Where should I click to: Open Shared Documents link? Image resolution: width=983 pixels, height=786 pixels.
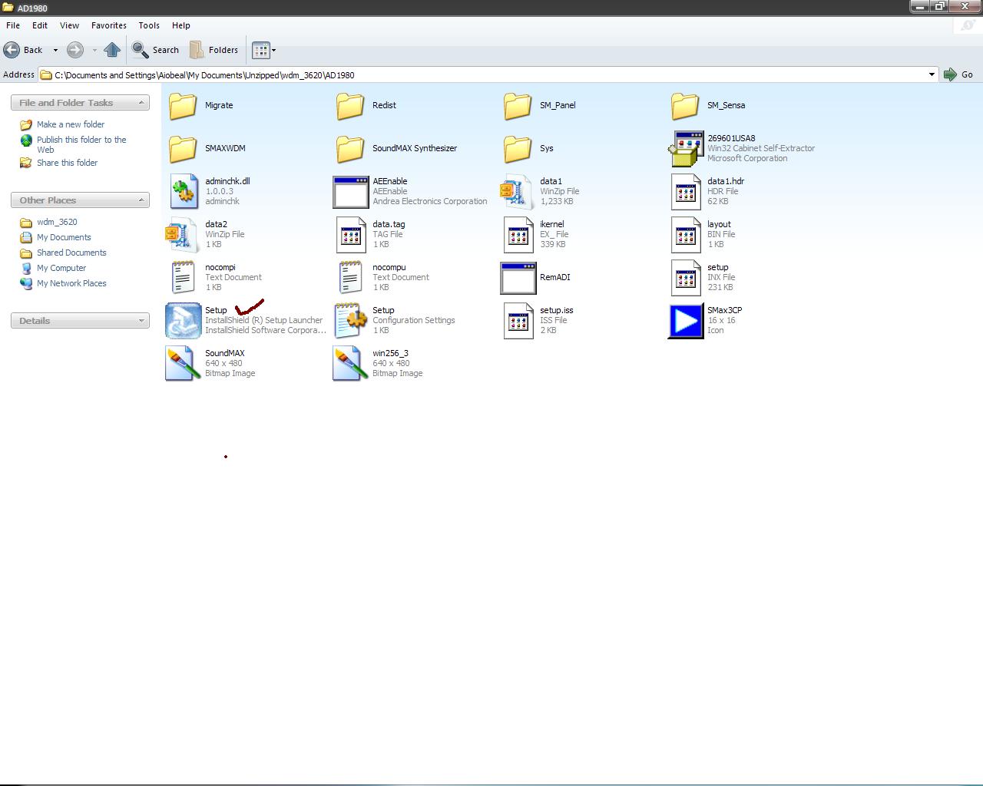coord(71,253)
